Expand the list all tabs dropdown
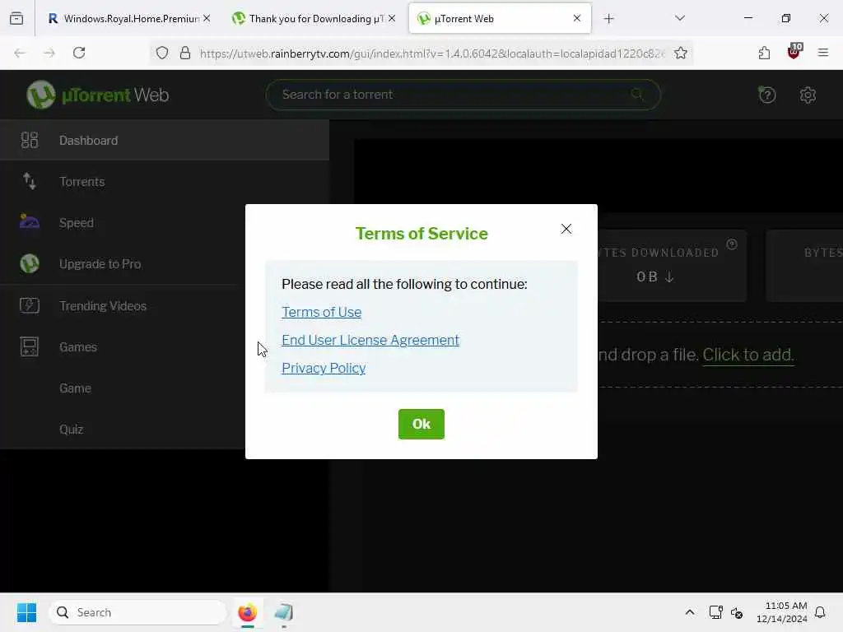The image size is (843, 632). (x=679, y=18)
